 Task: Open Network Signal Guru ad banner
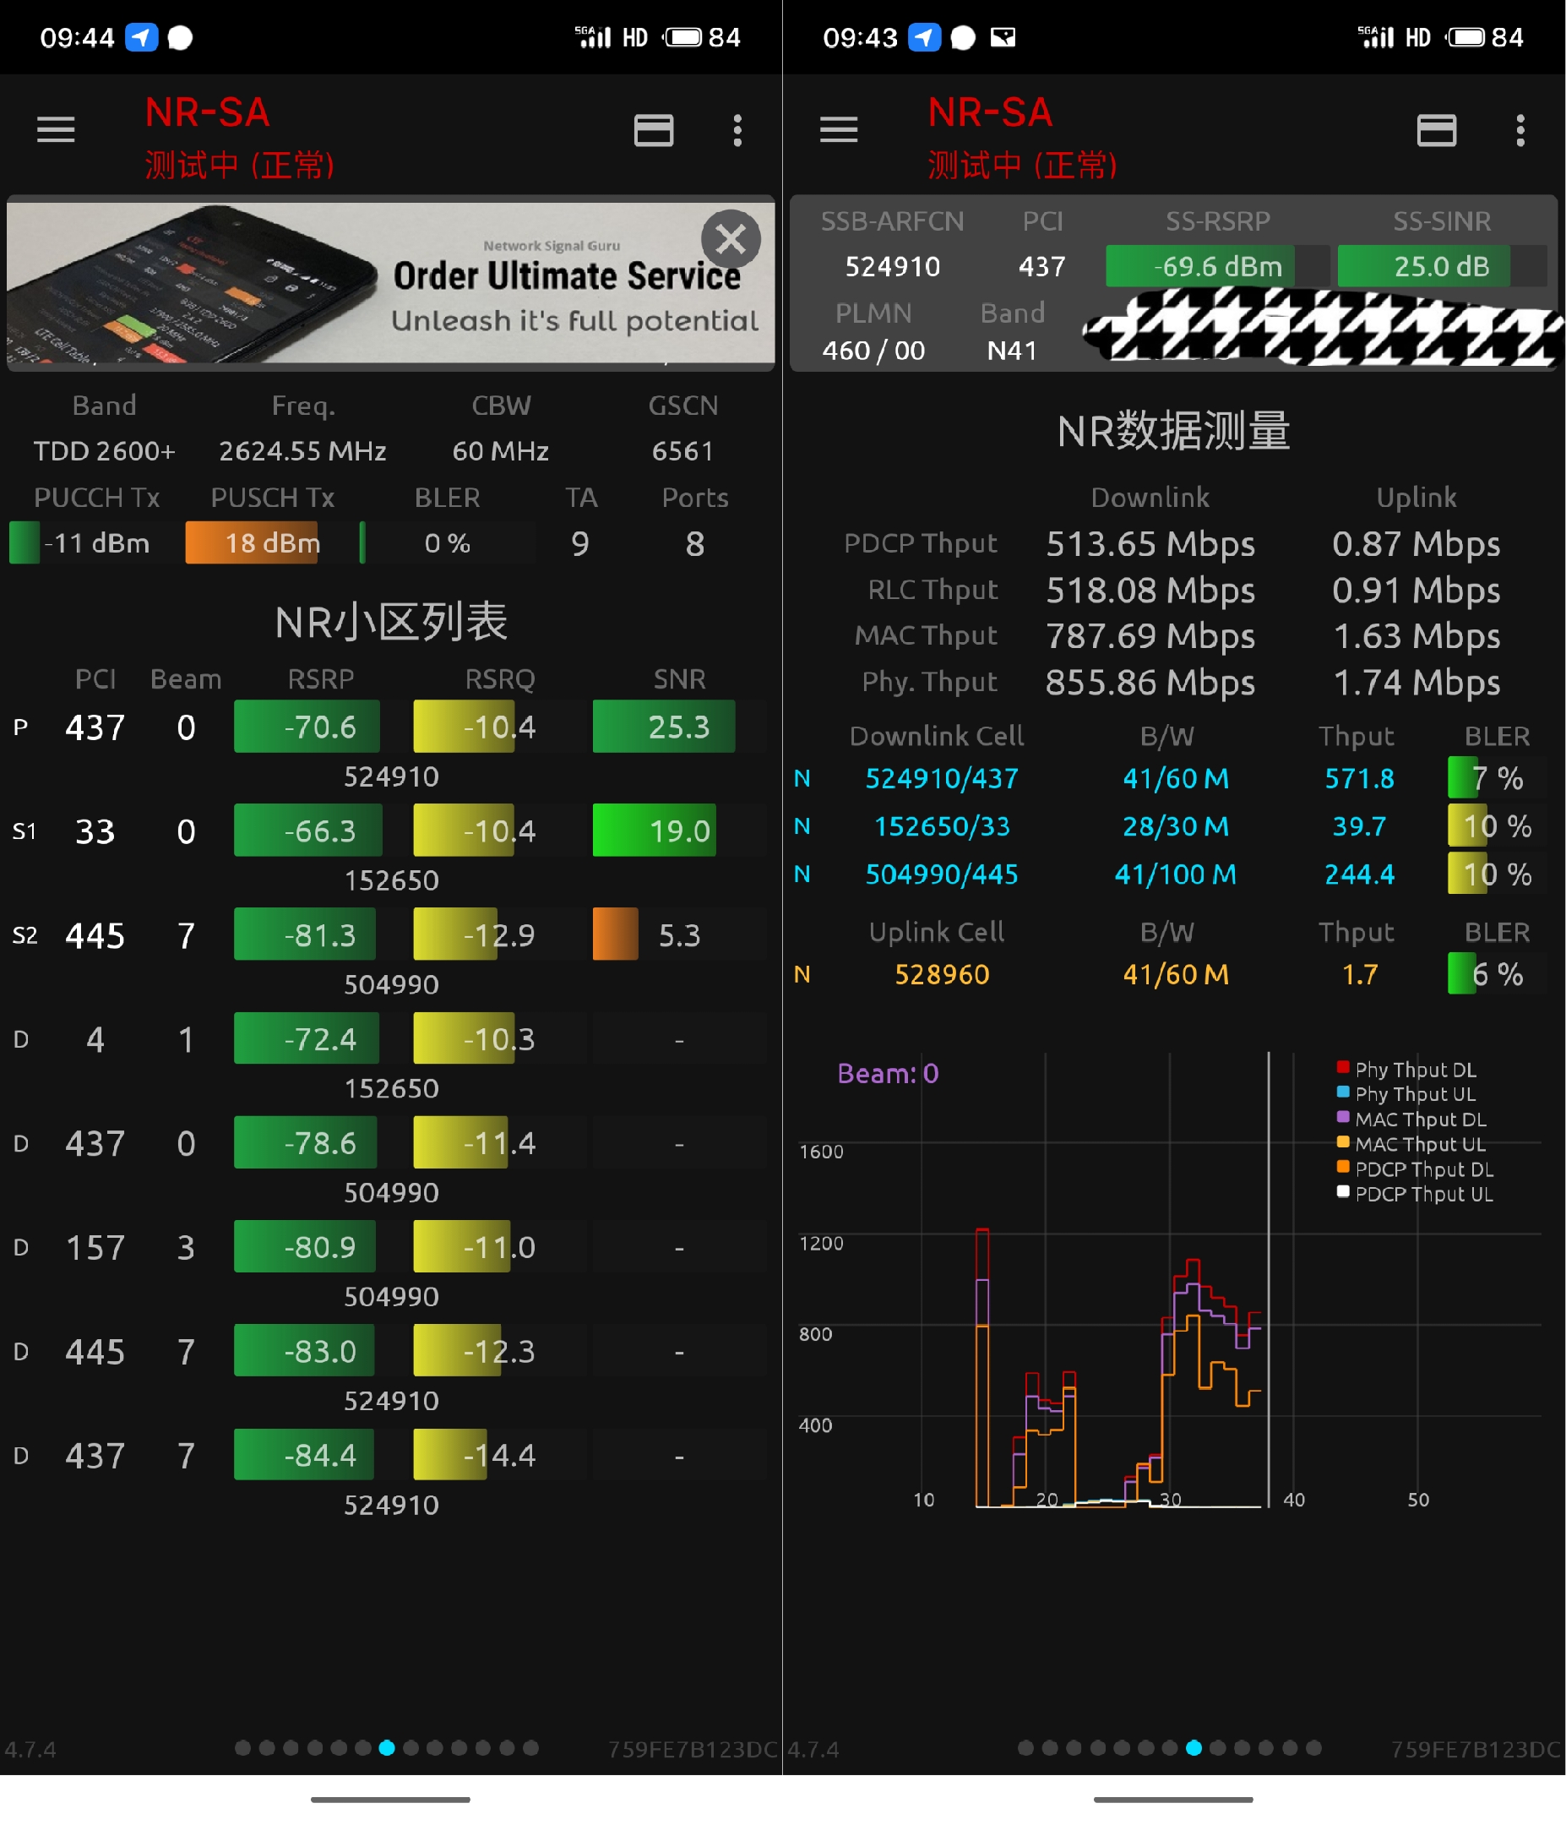(x=390, y=283)
